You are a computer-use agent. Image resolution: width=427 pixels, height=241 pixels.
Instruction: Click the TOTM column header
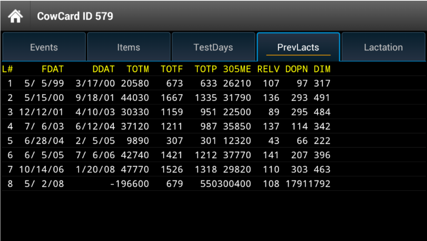tap(138, 69)
